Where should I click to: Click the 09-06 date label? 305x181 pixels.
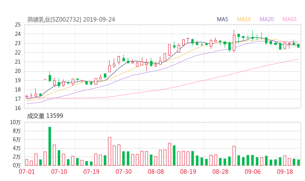click(x=253, y=172)
